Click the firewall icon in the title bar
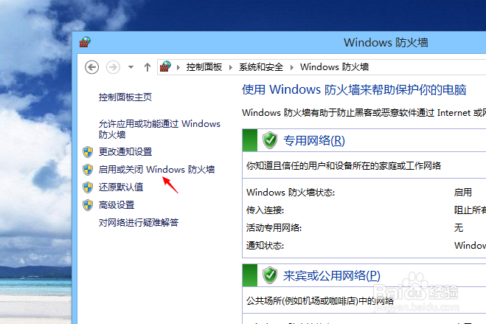The width and height of the screenshot is (486, 324). (85, 42)
